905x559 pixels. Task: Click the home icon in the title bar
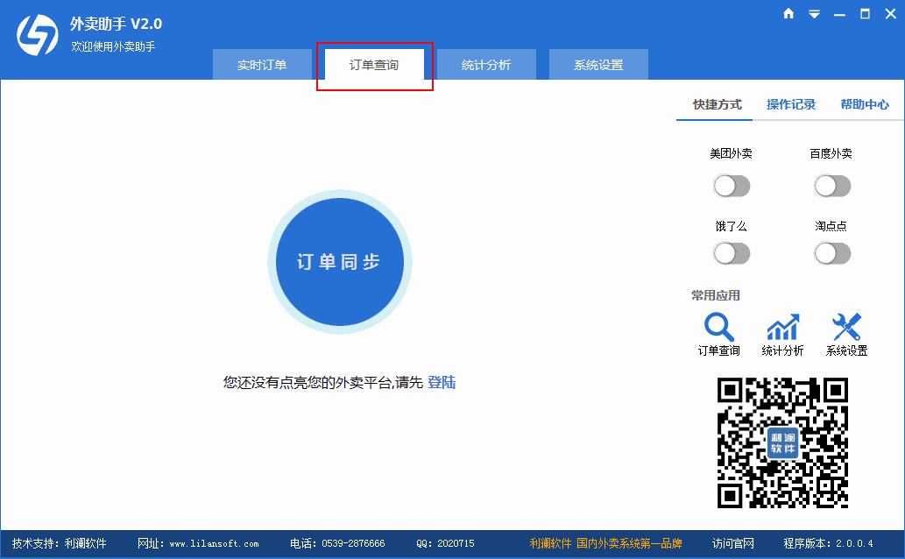(x=788, y=14)
